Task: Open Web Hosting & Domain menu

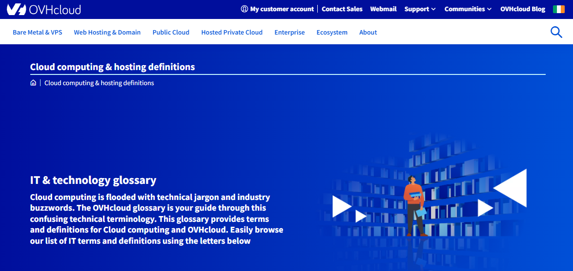Action: pos(107,32)
